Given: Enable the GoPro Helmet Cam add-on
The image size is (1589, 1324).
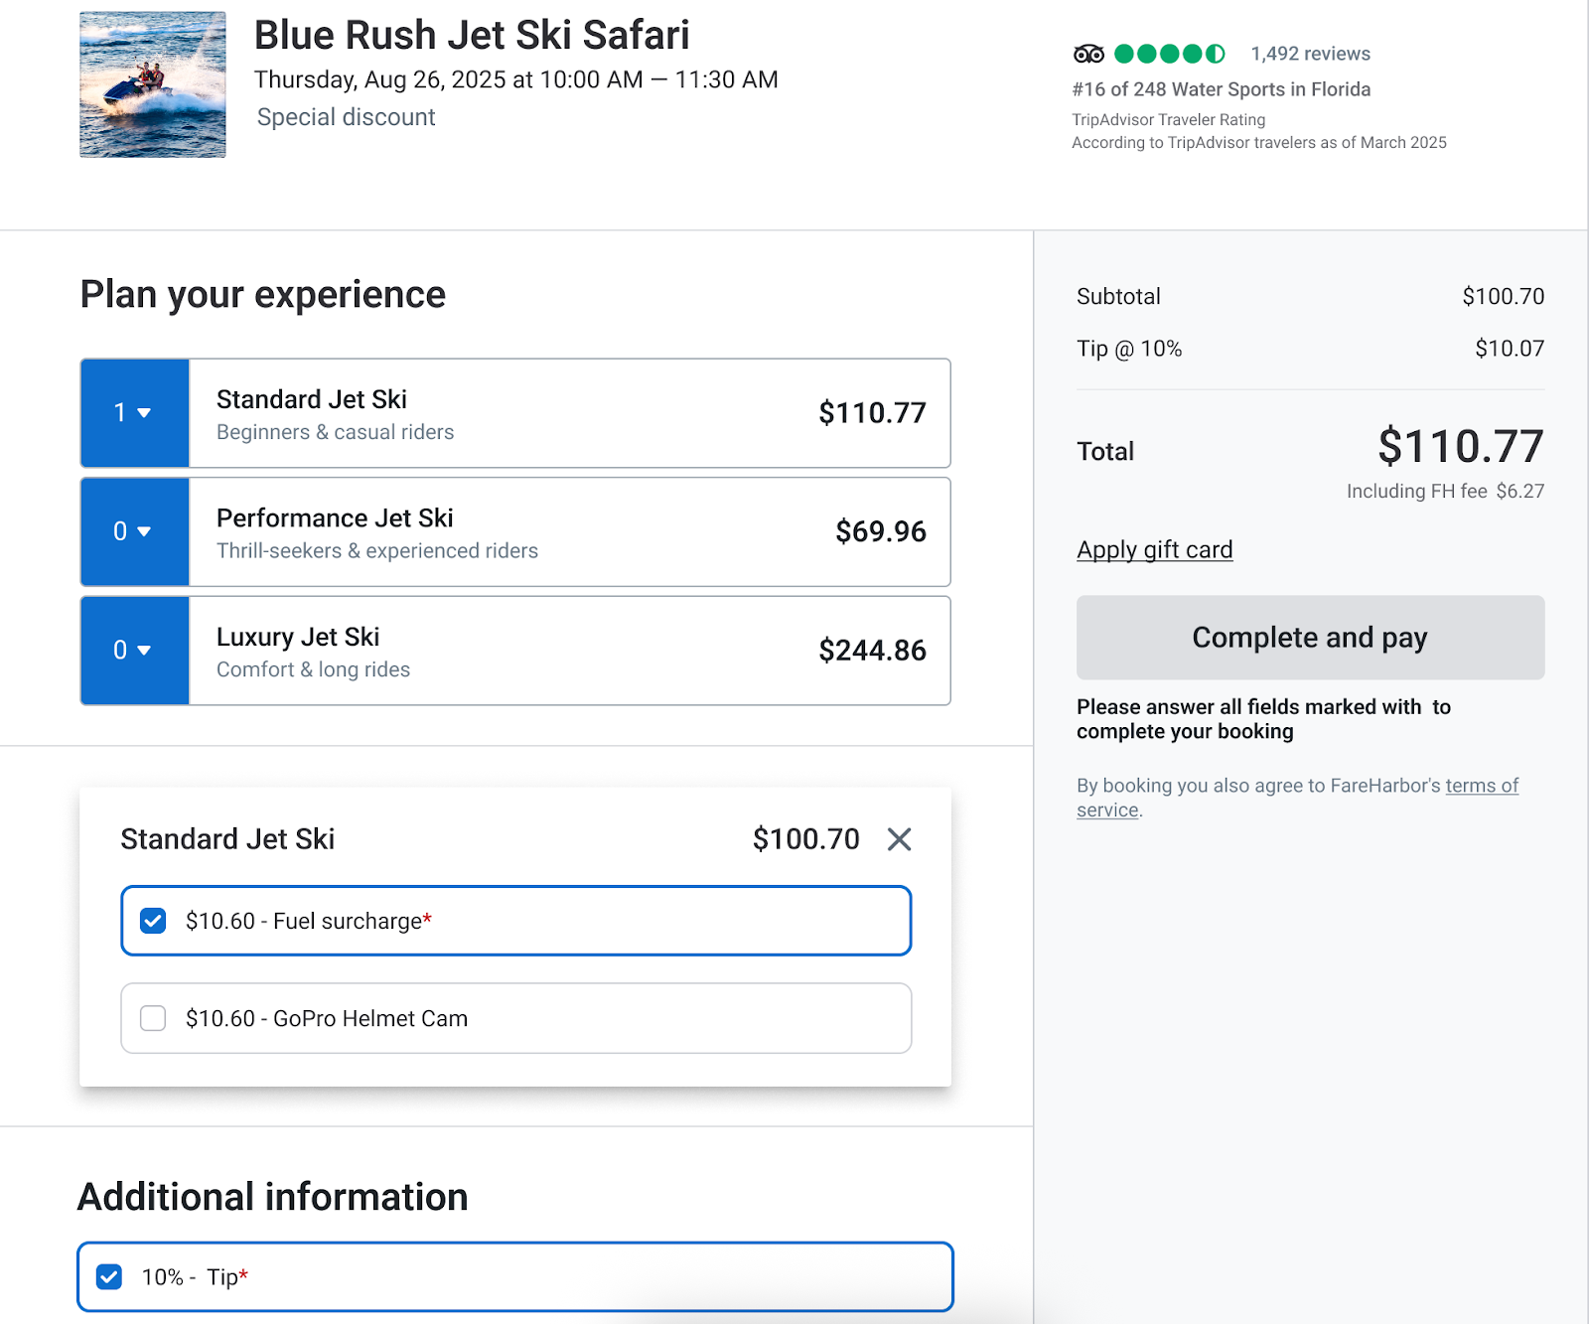Looking at the screenshot, I should coord(153,1018).
